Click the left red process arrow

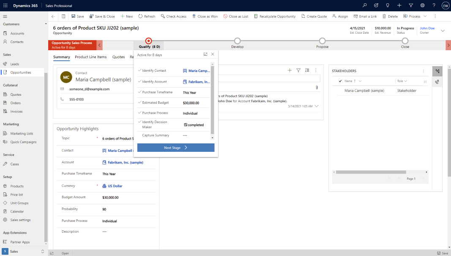(99, 45)
